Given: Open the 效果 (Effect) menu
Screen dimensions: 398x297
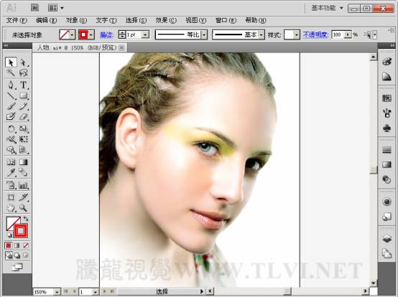Looking at the screenshot, I should pyautogui.click(x=166, y=20).
